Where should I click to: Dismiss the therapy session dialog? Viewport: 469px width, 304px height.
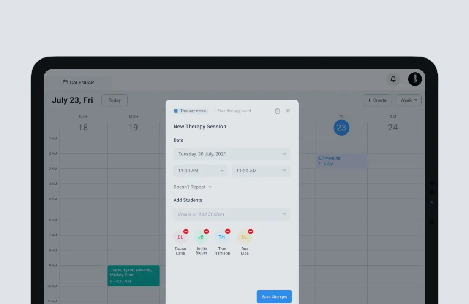pos(288,111)
